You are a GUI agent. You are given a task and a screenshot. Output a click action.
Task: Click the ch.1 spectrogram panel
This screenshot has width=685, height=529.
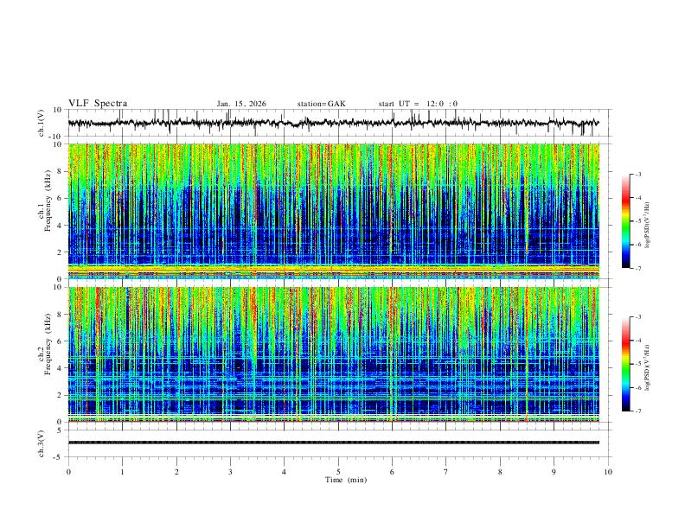pyautogui.click(x=334, y=211)
